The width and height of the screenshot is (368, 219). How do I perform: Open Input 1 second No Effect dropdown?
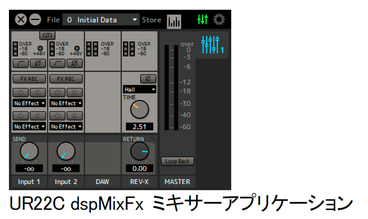tap(29, 126)
